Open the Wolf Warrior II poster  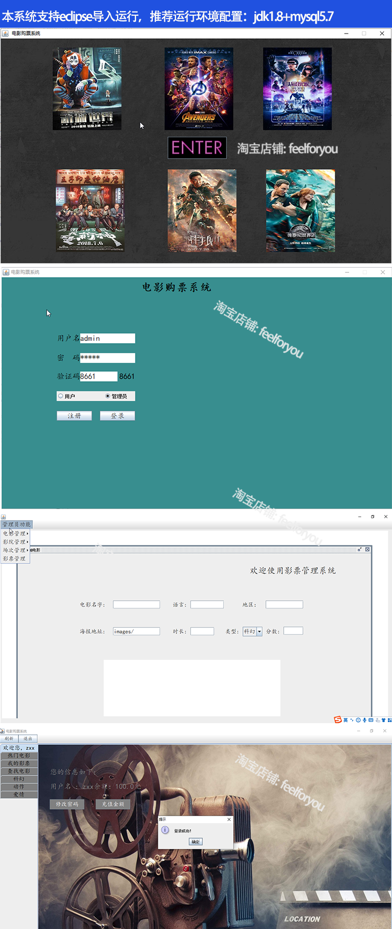tap(202, 211)
